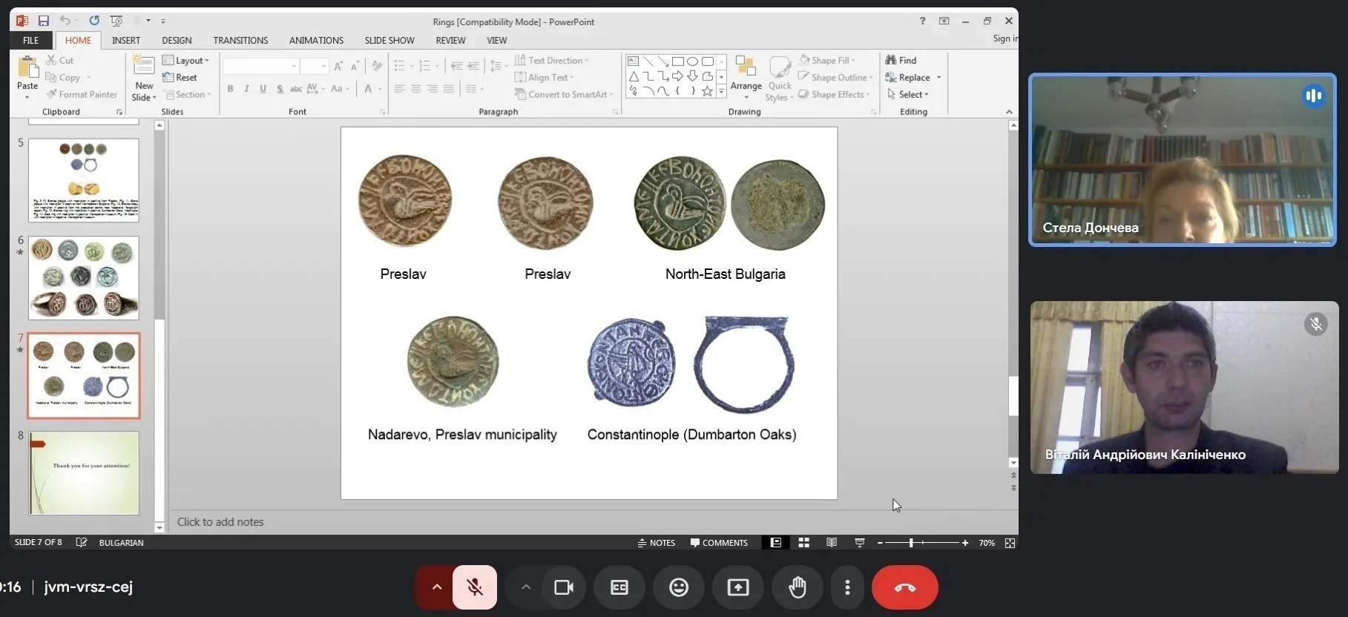Select slide 6 thumbnail
Viewport: 1348px width, 617px height.
click(x=84, y=278)
